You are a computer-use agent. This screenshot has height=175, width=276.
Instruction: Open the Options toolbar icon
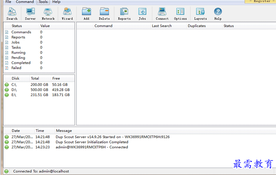click(180, 14)
